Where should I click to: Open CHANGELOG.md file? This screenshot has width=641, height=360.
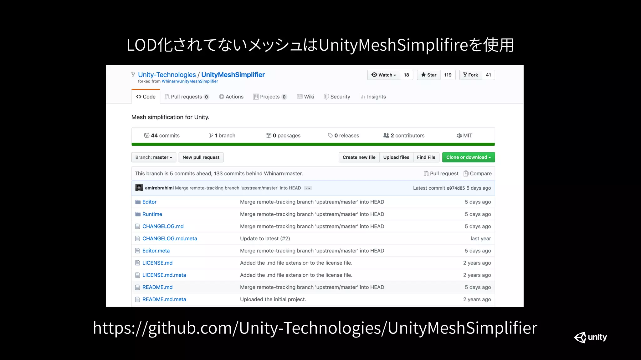point(163,226)
